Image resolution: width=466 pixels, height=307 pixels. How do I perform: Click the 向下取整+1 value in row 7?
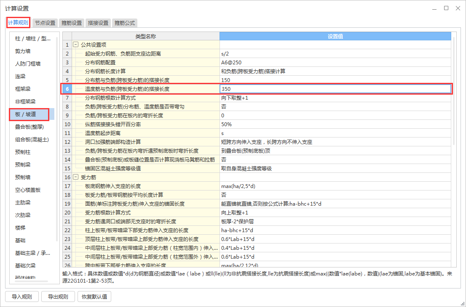(x=335, y=98)
